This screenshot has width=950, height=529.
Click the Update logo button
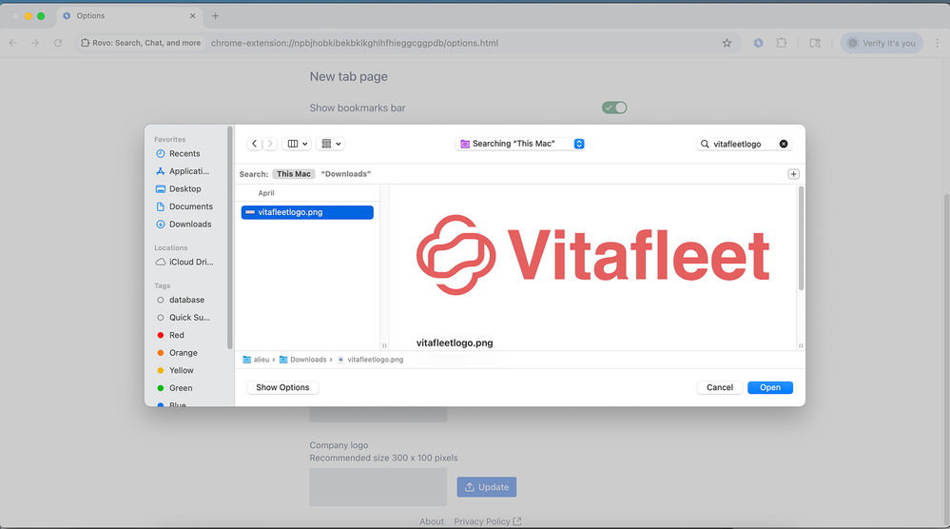[487, 486]
